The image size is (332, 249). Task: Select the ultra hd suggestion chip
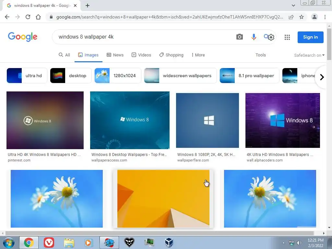[x=27, y=76]
